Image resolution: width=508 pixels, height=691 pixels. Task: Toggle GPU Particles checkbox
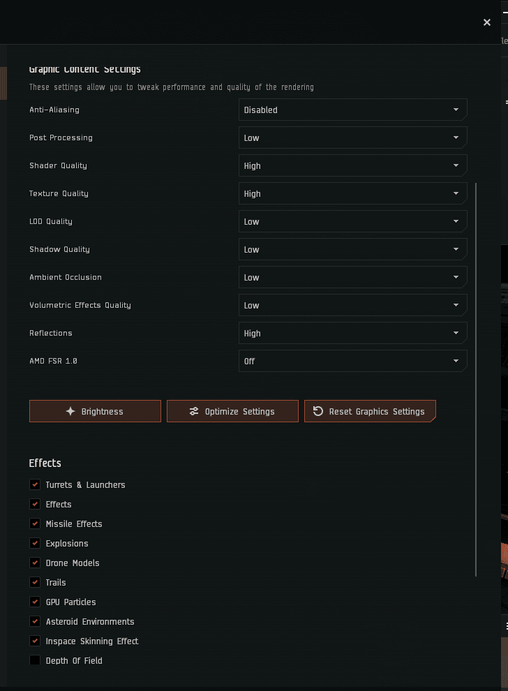click(35, 602)
